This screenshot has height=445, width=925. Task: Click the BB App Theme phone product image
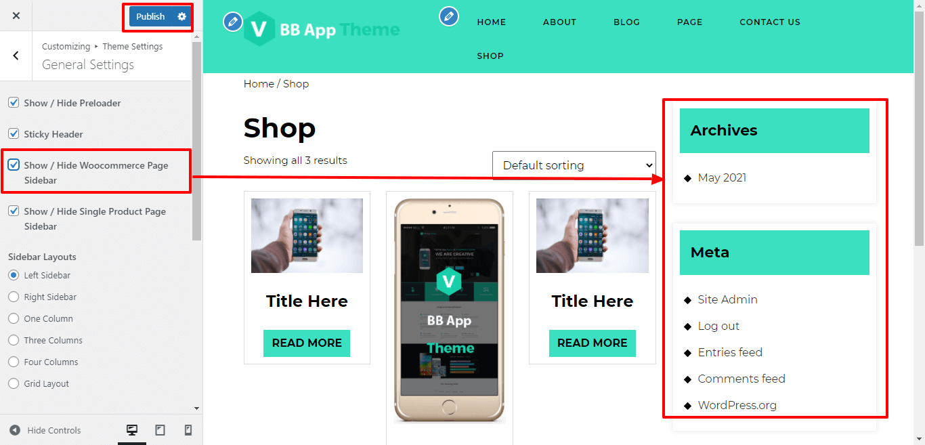[x=450, y=311]
